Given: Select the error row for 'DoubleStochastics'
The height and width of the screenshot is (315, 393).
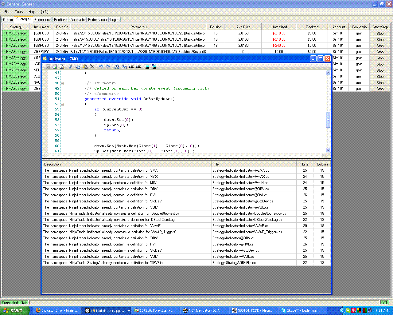Looking at the screenshot, I should click(x=186, y=213).
